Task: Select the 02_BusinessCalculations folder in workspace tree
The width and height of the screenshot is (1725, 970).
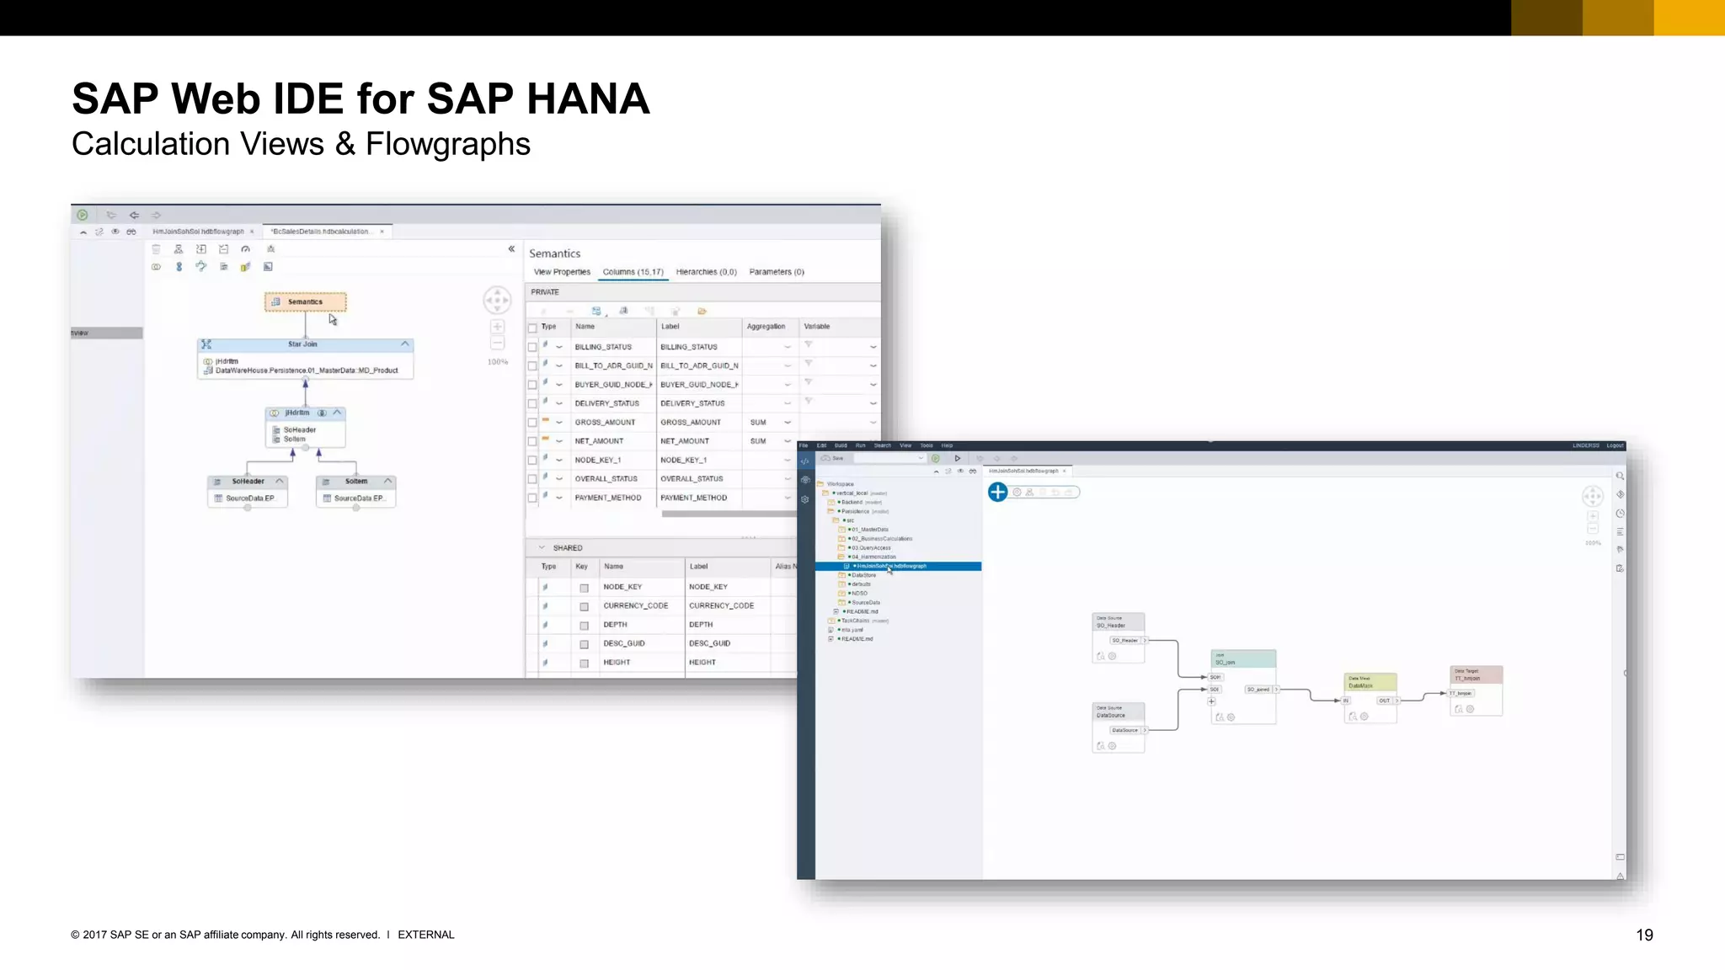Action: 879,539
